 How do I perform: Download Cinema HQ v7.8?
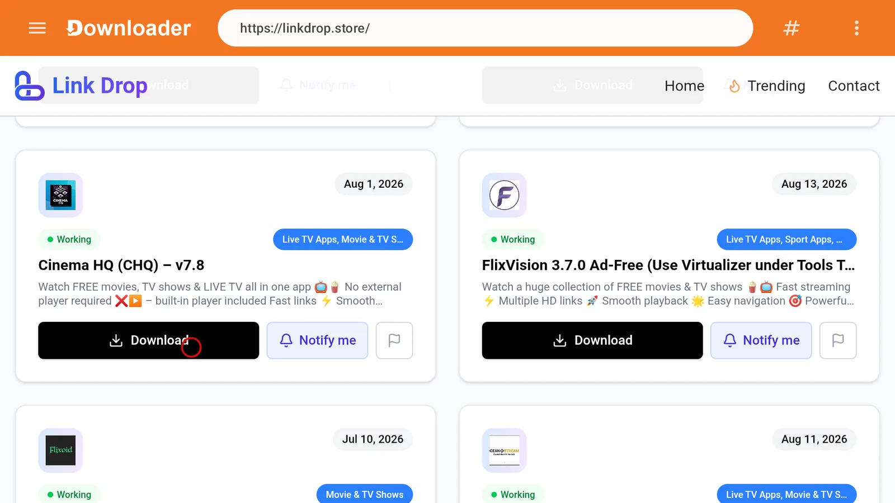point(148,340)
